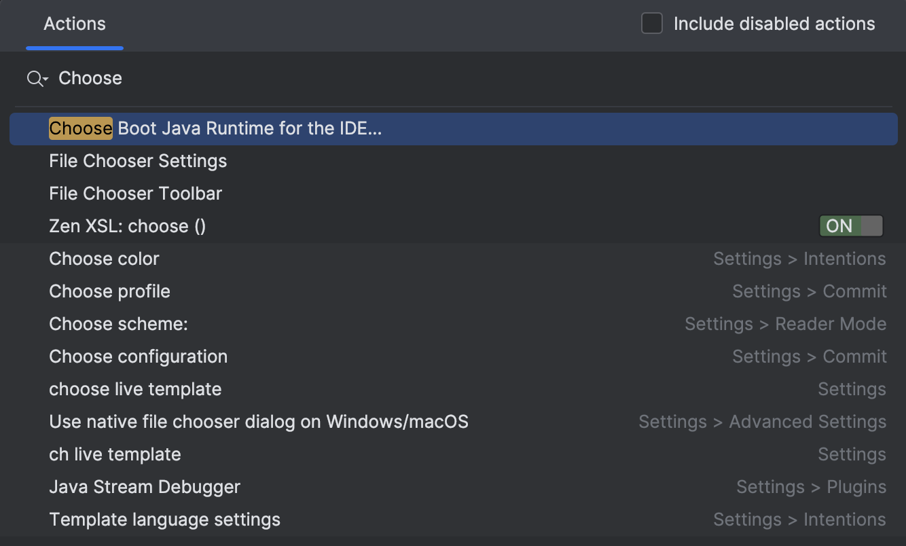Open File Chooser Settings action

pyautogui.click(x=138, y=161)
